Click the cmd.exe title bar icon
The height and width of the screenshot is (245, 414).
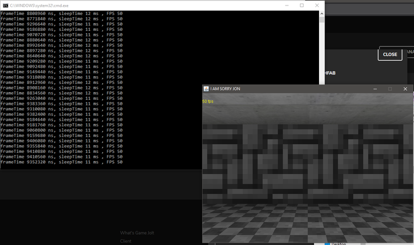point(6,6)
